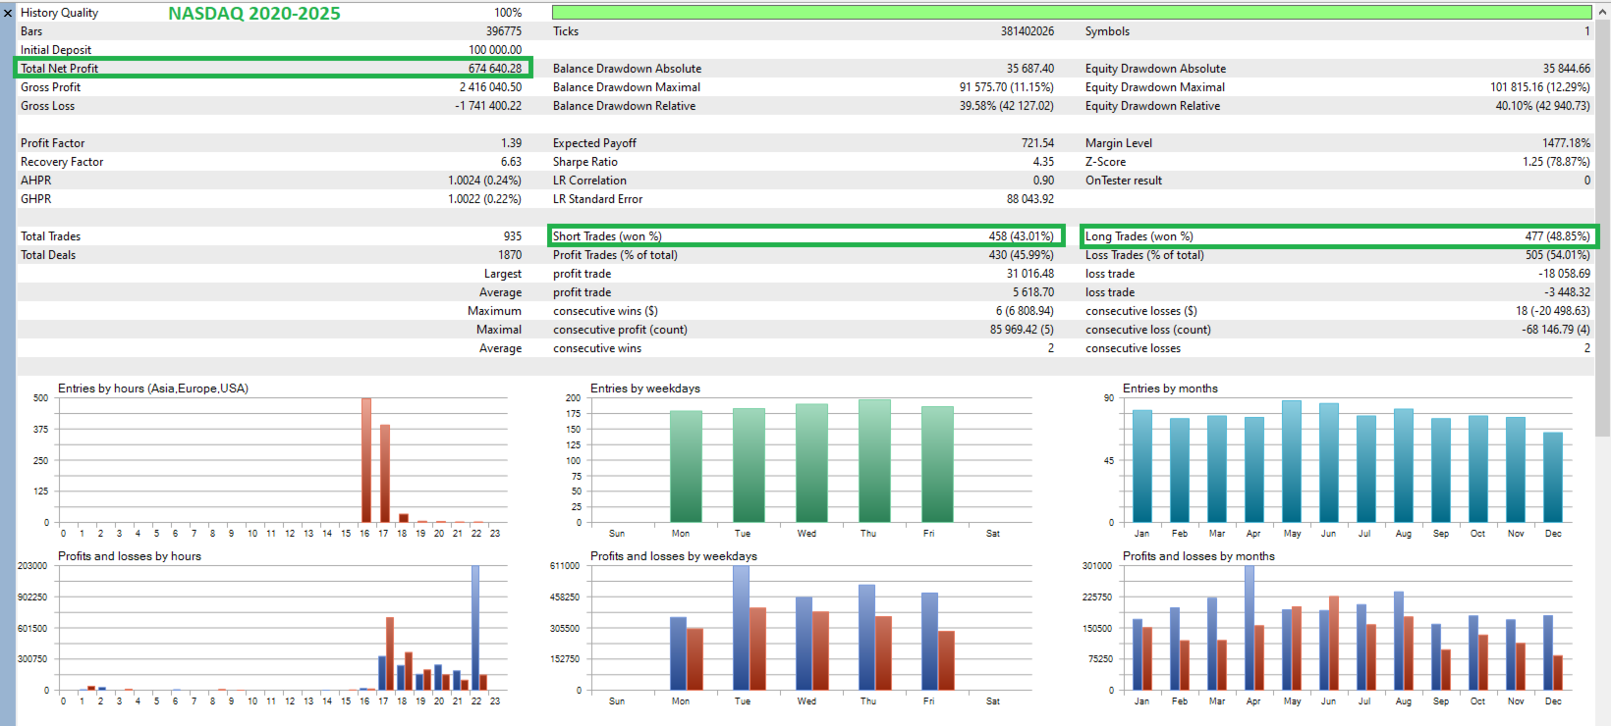
Task: Select the Bars value '396775'
Action: click(504, 31)
